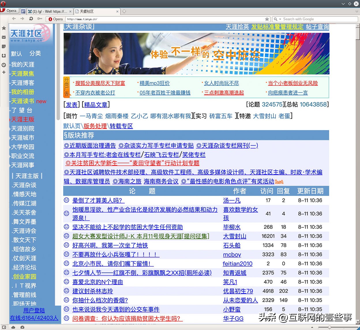Select the 版务处理 tab on the forum page

(95, 126)
